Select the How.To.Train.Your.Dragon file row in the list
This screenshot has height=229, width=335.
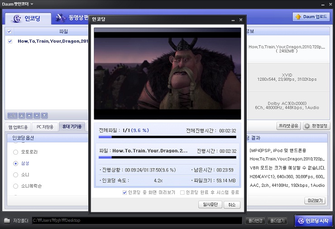tap(47, 41)
